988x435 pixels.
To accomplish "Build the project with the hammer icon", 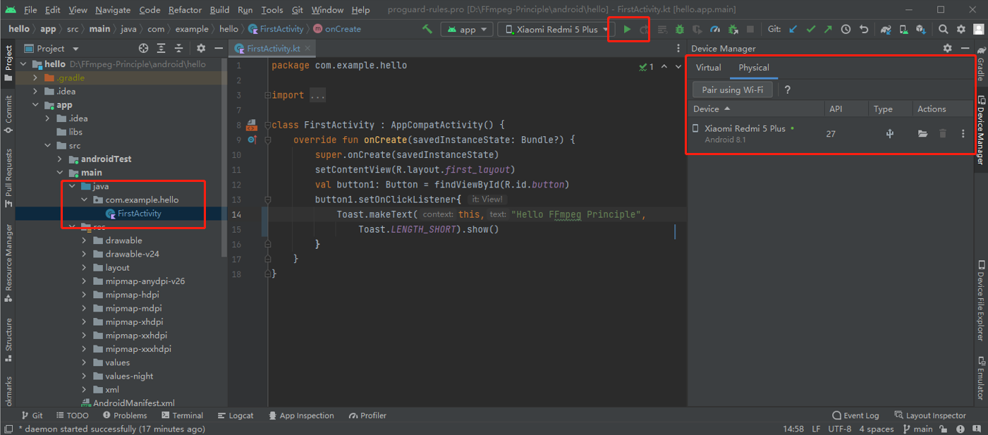I will coord(427,30).
